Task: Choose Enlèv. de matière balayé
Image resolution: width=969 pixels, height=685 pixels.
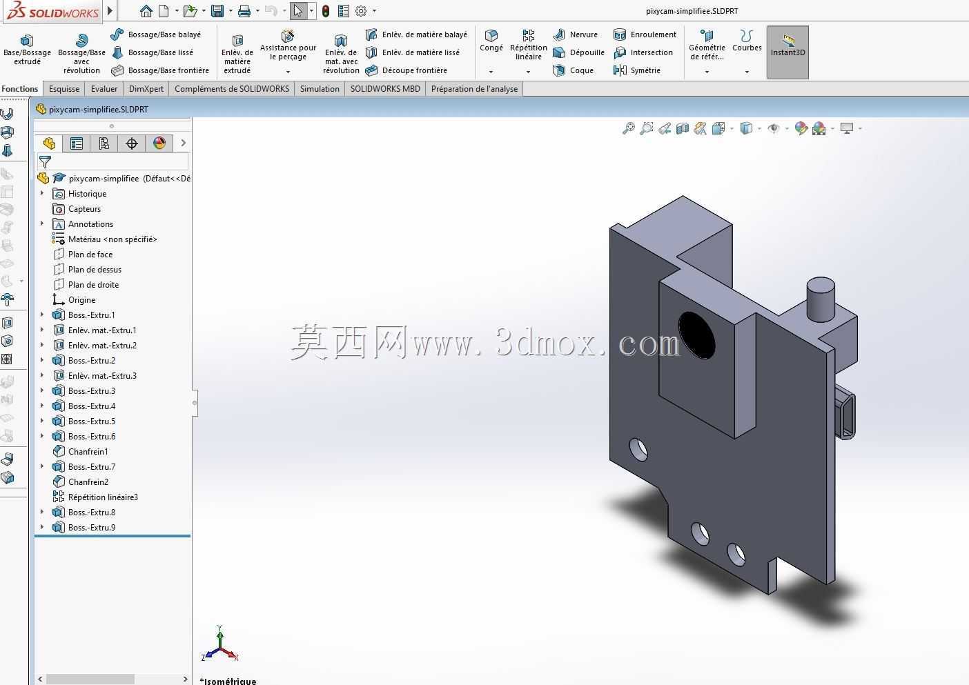Action: pos(416,34)
